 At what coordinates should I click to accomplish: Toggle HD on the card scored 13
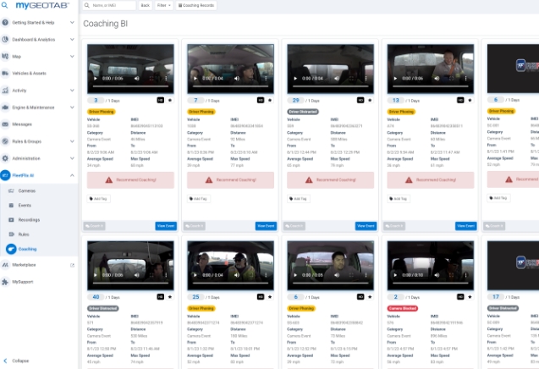pos(460,101)
